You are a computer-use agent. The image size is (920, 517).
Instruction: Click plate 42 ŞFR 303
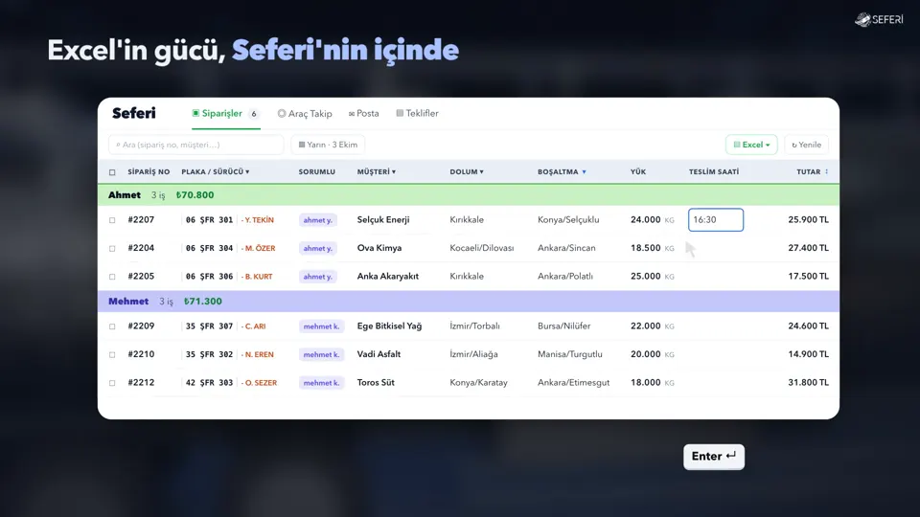tap(210, 382)
